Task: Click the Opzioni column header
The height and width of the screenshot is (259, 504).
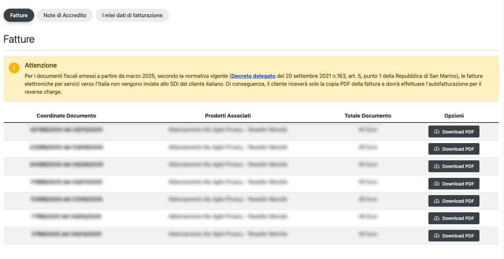Action: coord(454,116)
